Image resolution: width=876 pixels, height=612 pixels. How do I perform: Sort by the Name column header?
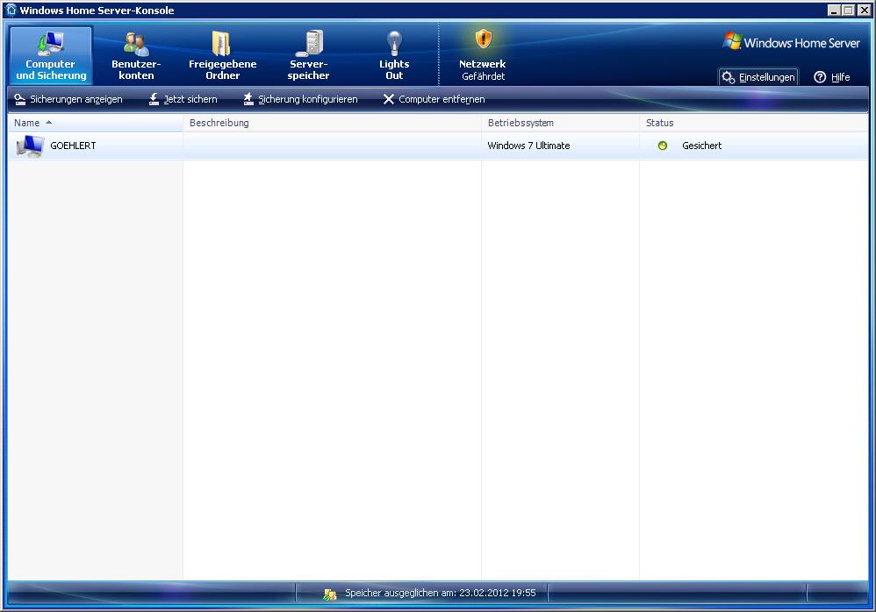[x=27, y=123]
